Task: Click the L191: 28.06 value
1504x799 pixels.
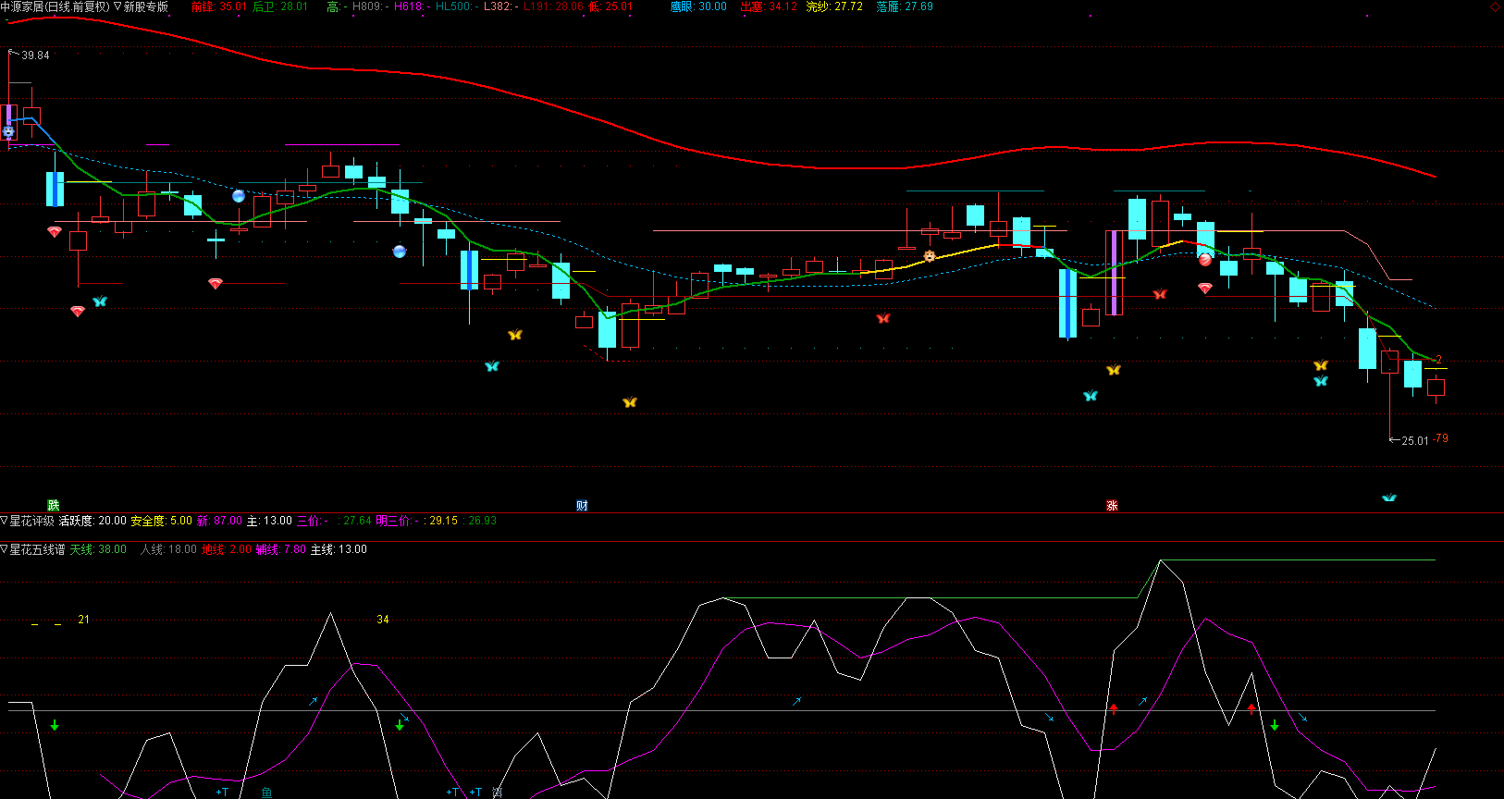Action: tap(553, 6)
